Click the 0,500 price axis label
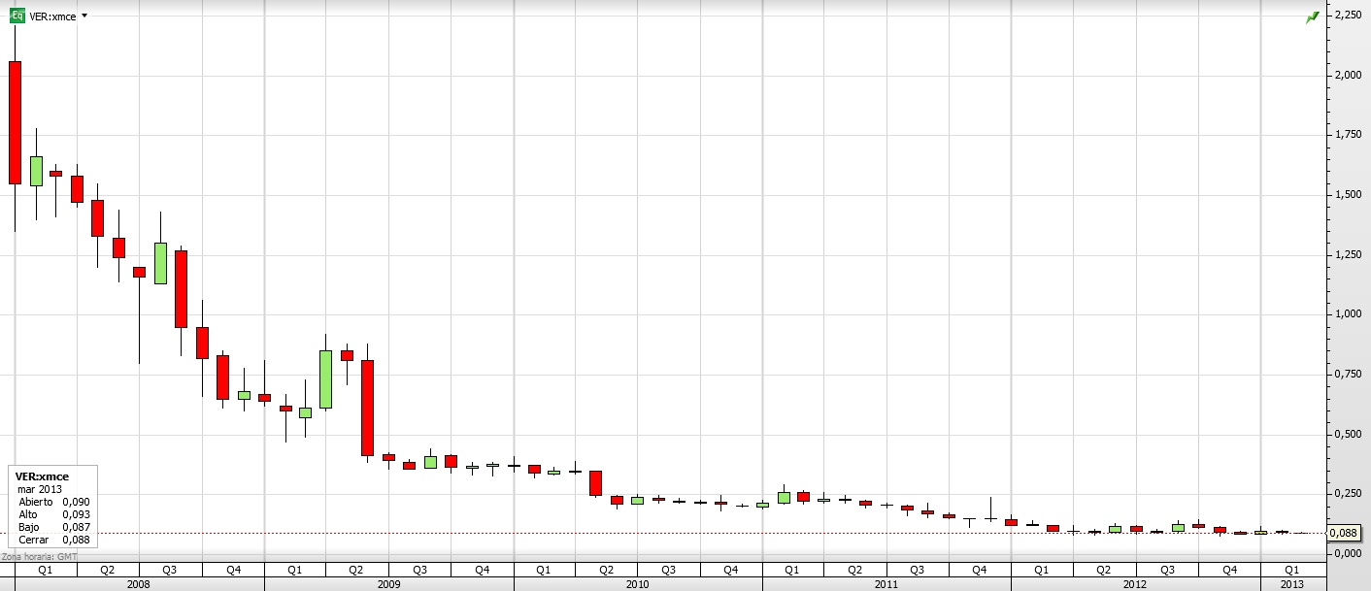This screenshot has width=1371, height=591. [1349, 434]
